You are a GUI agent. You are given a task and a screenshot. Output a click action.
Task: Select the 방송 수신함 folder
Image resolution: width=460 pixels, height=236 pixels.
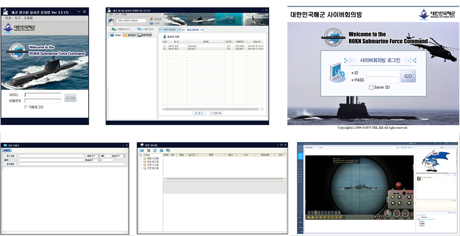[x=151, y=158]
